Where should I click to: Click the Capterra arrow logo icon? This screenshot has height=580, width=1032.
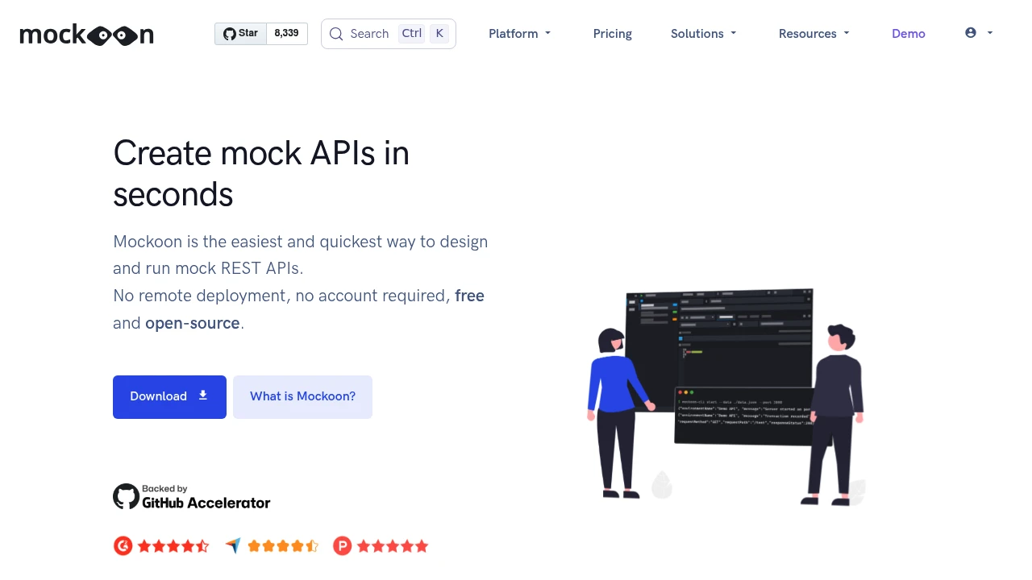tap(233, 546)
